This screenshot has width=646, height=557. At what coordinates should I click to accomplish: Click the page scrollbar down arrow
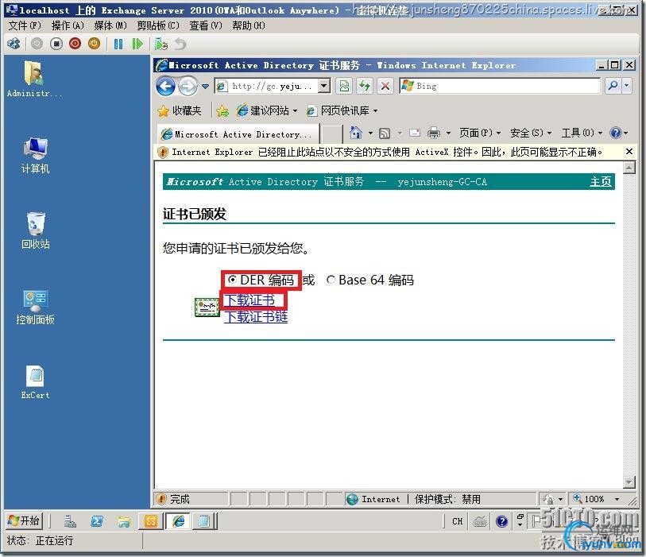[x=629, y=482]
